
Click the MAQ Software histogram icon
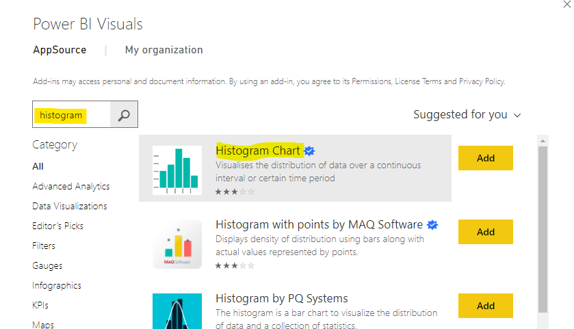[x=177, y=244]
